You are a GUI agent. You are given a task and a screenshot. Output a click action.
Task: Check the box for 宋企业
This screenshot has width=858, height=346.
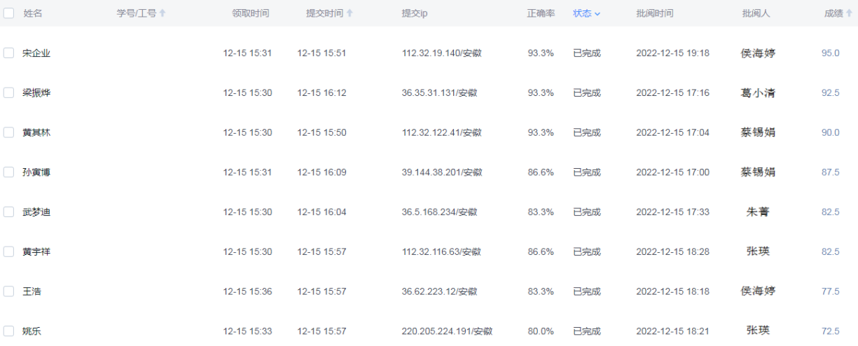click(8, 53)
